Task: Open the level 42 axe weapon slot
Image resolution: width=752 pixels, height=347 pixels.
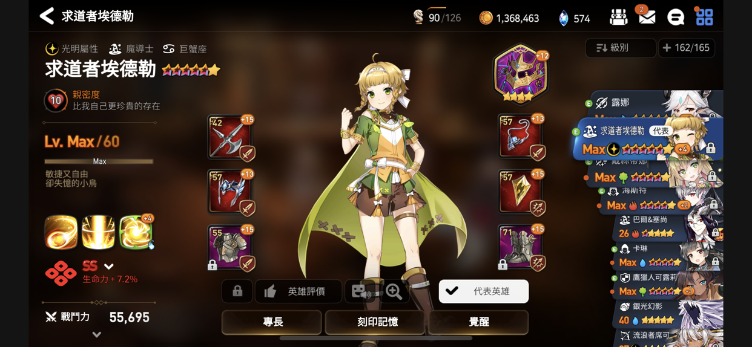Action: [231, 137]
